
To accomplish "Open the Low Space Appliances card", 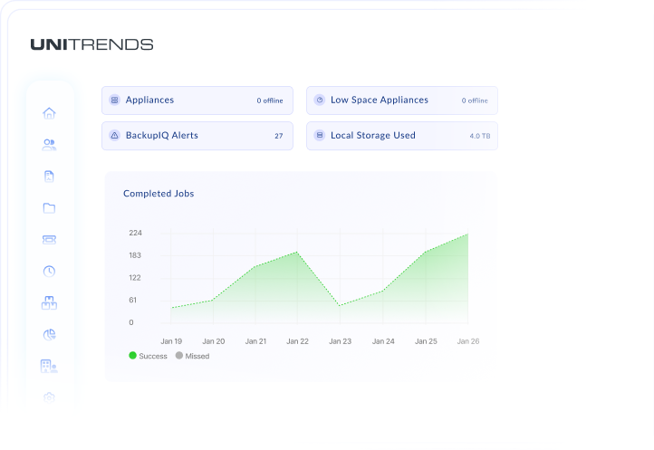I will coord(402,101).
